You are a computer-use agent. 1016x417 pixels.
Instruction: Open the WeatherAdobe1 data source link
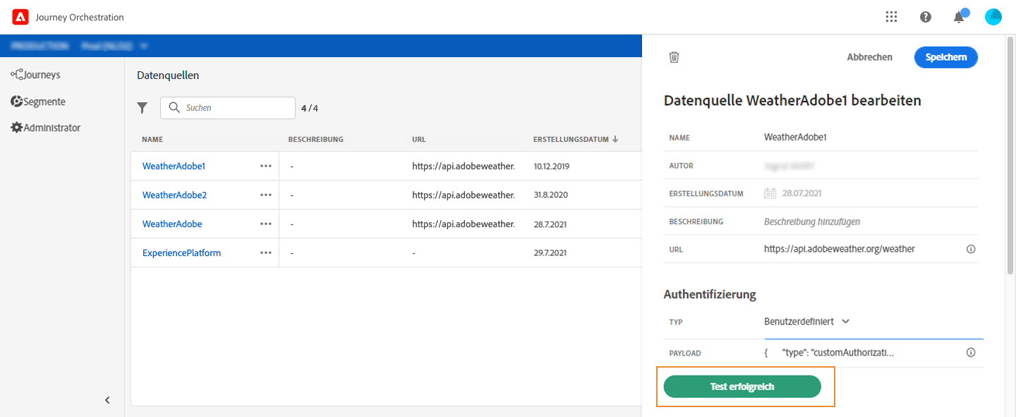click(174, 166)
